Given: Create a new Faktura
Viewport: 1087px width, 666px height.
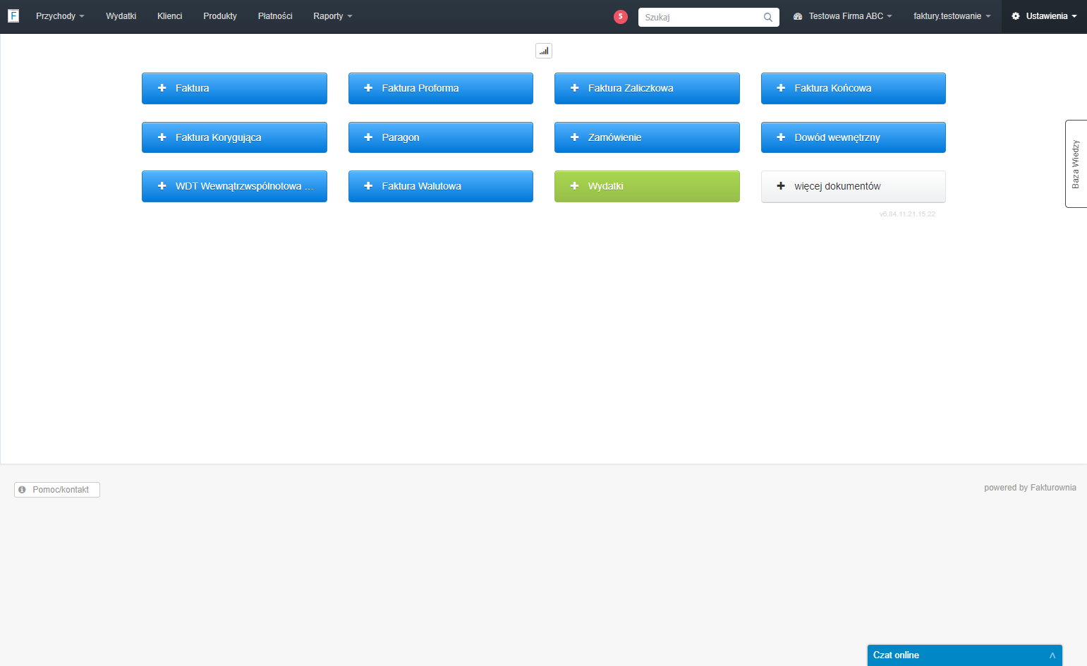Looking at the screenshot, I should (x=234, y=88).
